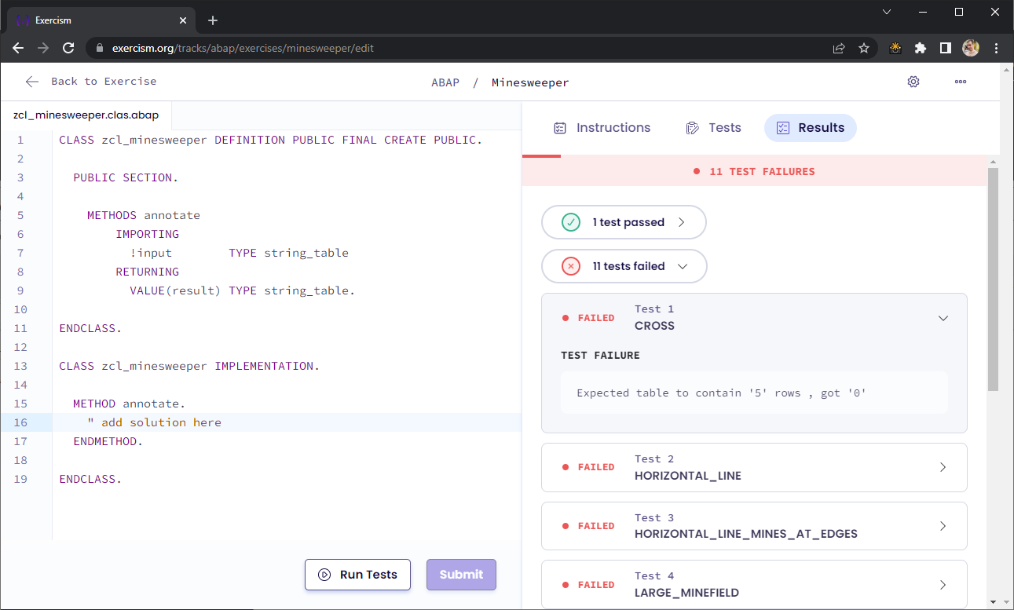This screenshot has height=610, width=1014.
Task: Select the zcl_minesweeper.clas.abap file tab
Action: pos(86,115)
